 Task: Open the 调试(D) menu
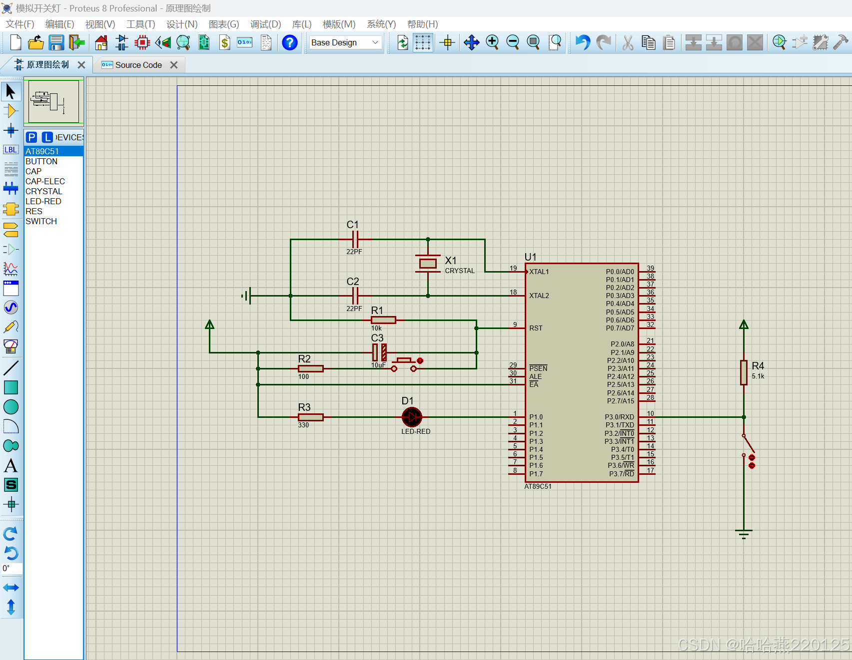coord(265,24)
